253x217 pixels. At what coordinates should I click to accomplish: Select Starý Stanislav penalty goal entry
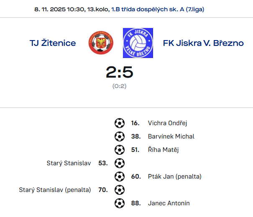tap(55, 190)
